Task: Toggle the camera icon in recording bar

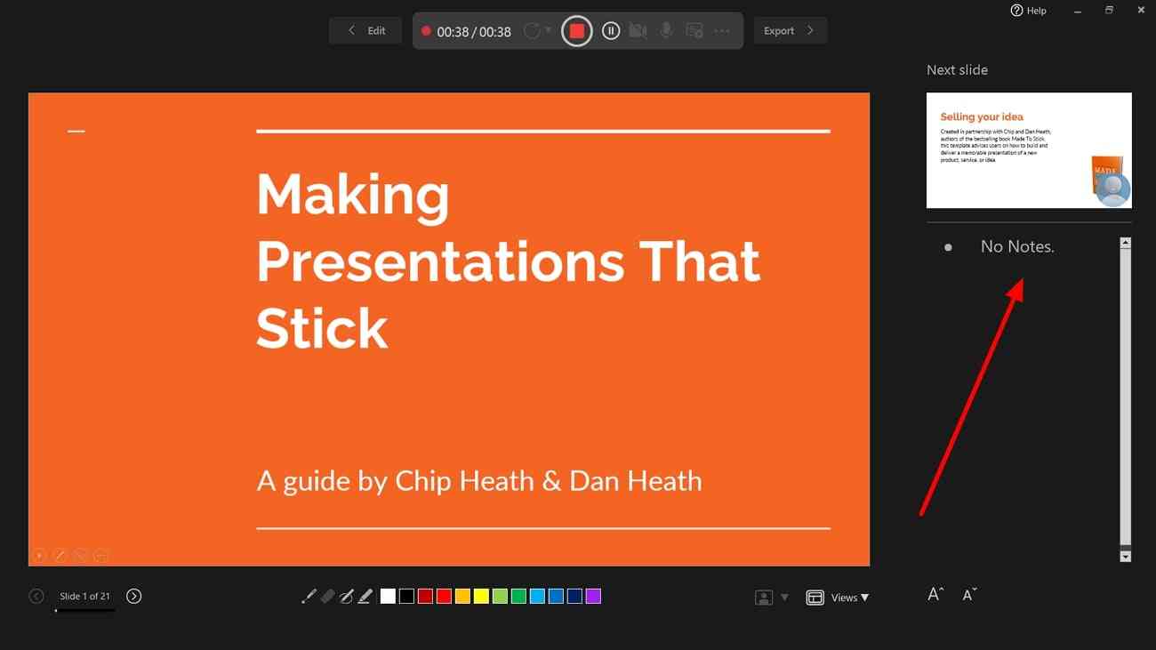Action: [x=638, y=31]
